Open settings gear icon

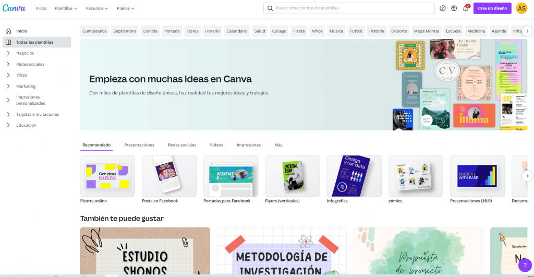[454, 8]
